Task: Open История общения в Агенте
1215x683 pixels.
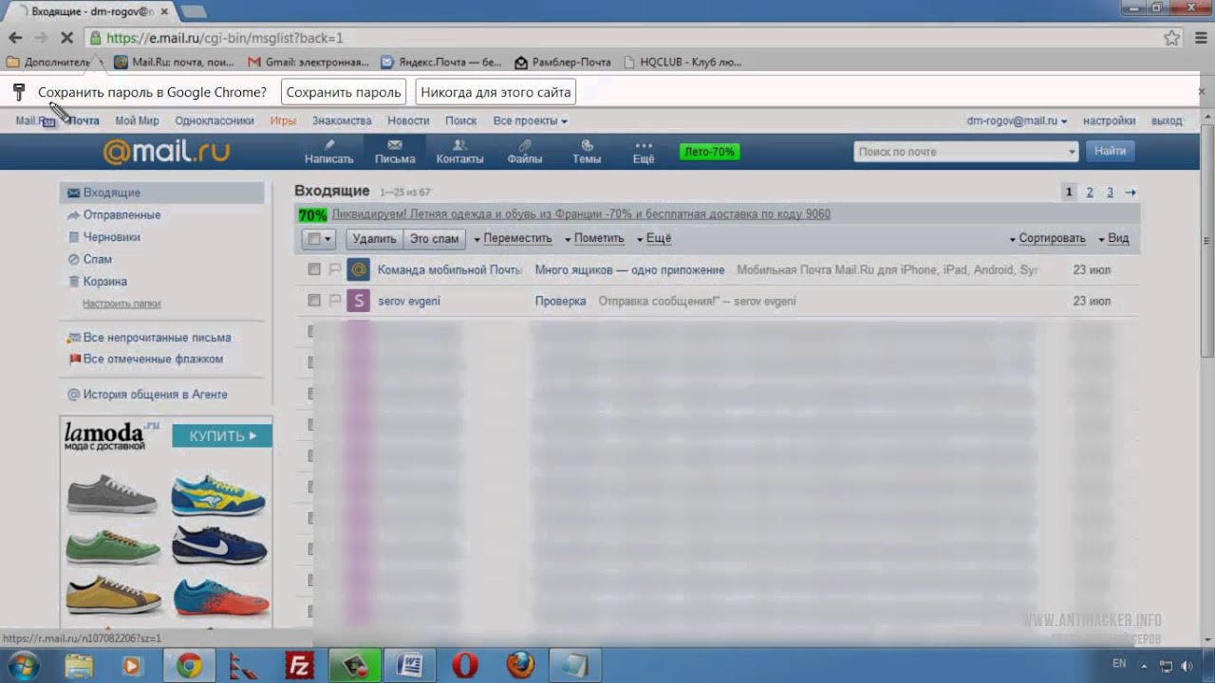Action: pos(155,395)
